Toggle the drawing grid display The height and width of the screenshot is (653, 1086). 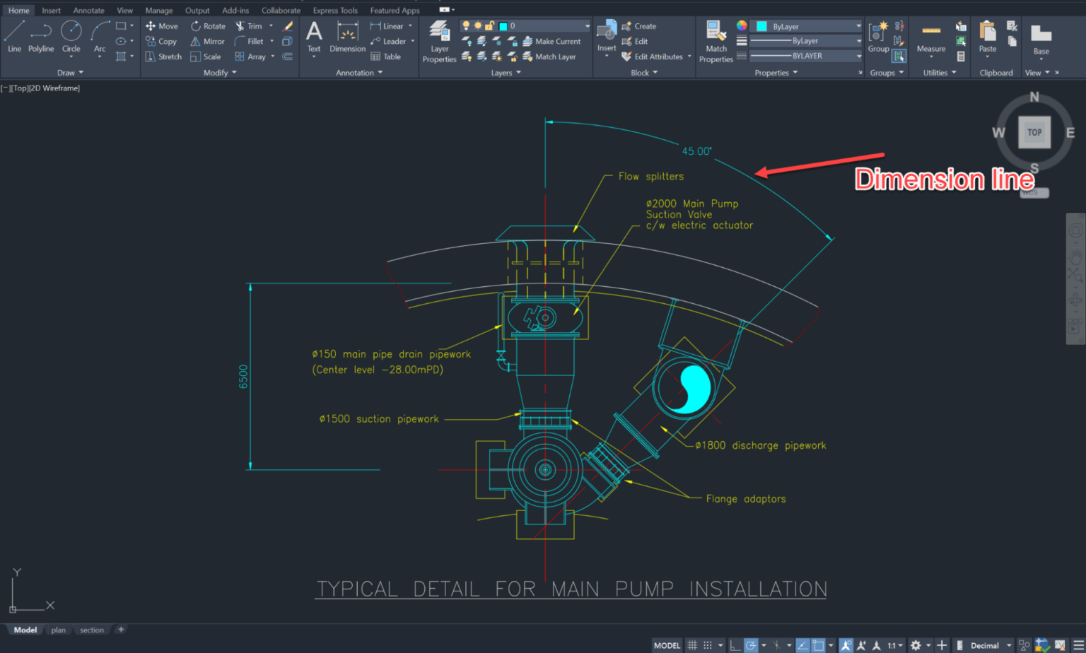pyautogui.click(x=692, y=645)
